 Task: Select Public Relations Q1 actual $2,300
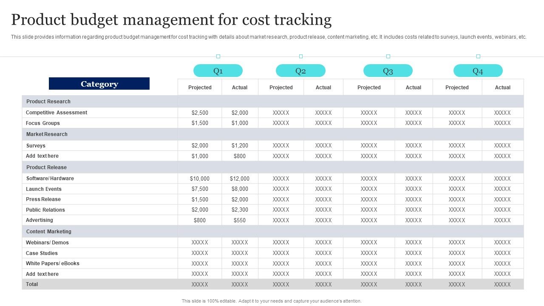240,210
